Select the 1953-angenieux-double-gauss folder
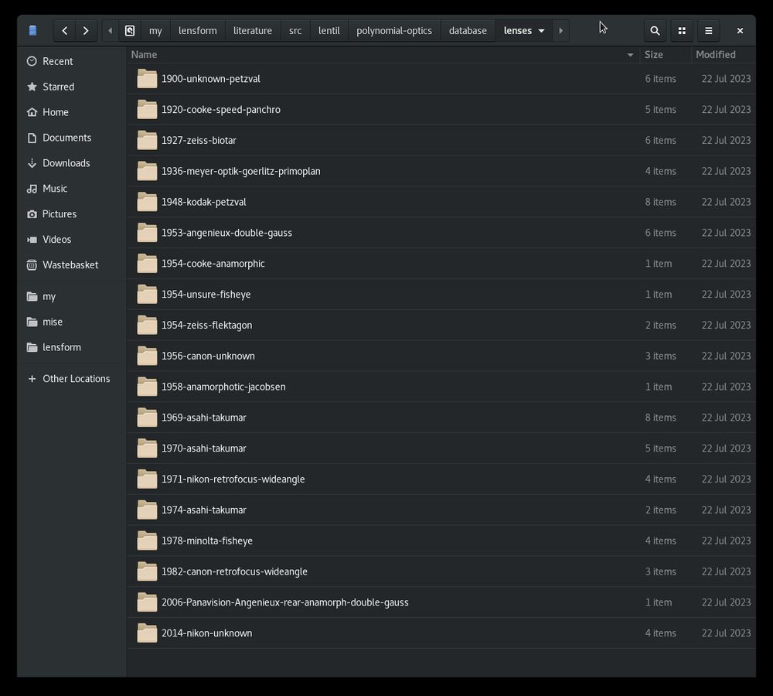 pos(441,233)
